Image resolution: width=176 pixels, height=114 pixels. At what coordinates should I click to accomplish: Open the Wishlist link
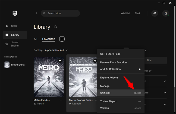(x=125, y=13)
